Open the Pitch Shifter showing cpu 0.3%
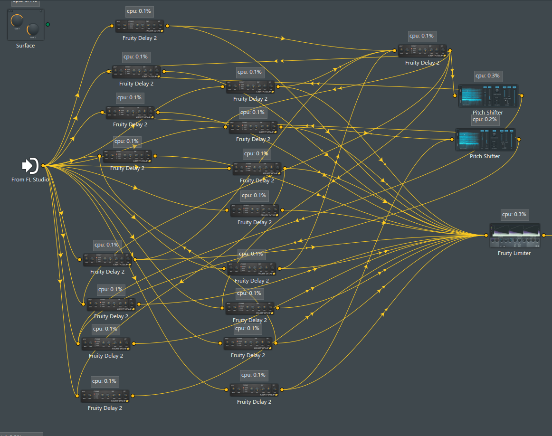 pos(488,96)
